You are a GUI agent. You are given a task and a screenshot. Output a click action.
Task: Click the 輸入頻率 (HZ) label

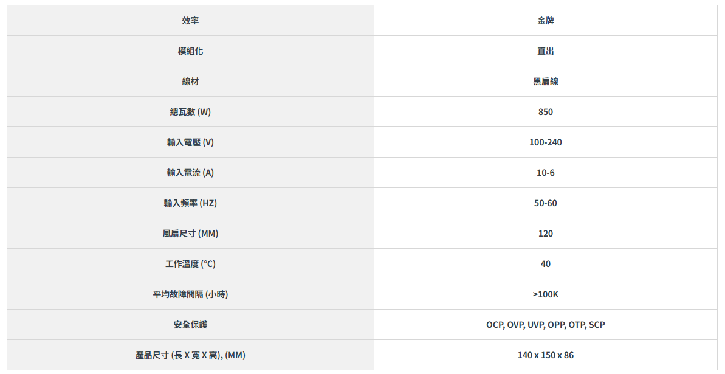click(x=190, y=203)
